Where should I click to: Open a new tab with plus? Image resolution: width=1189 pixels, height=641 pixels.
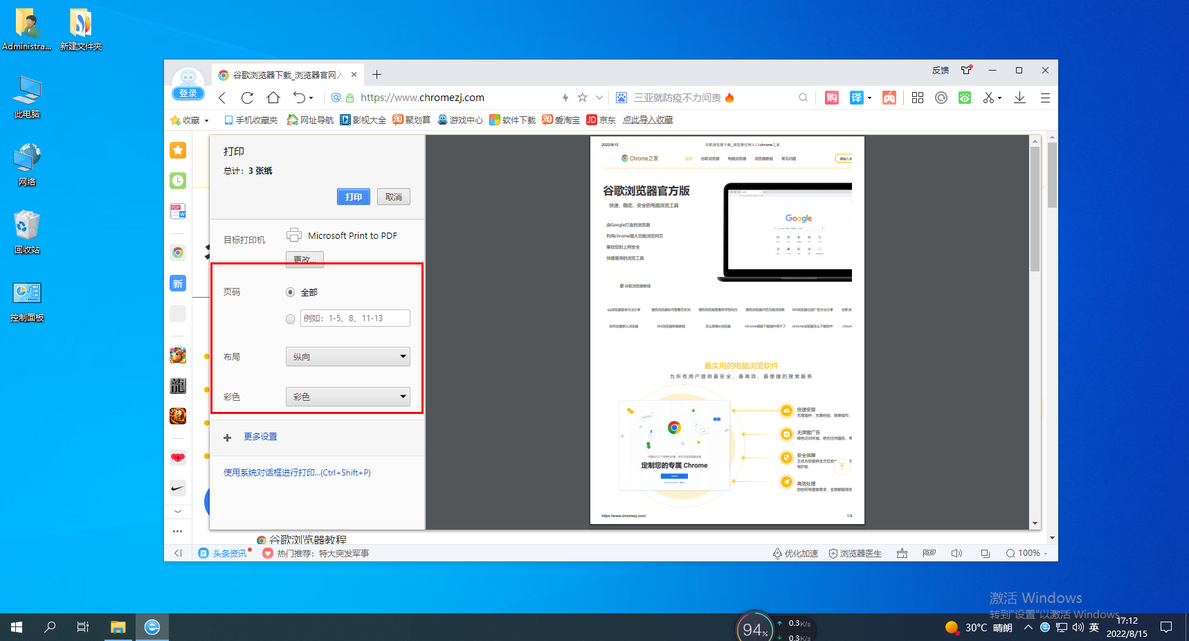377,75
